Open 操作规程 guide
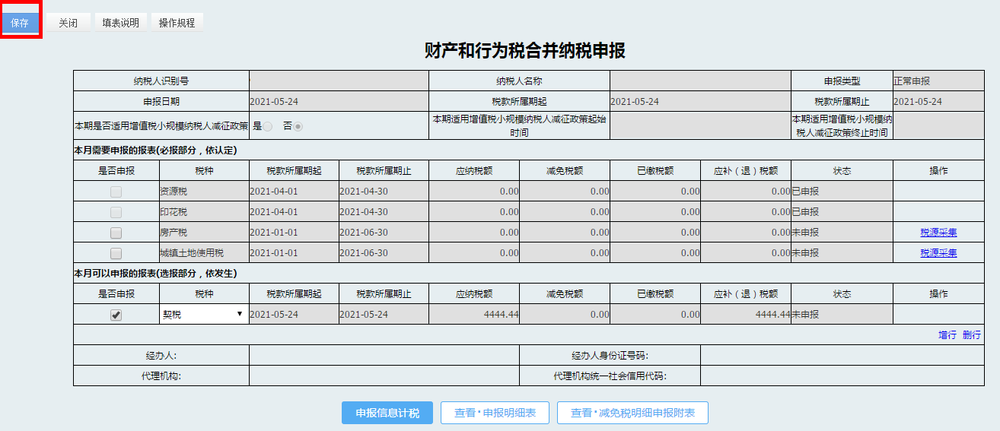 coord(177,23)
